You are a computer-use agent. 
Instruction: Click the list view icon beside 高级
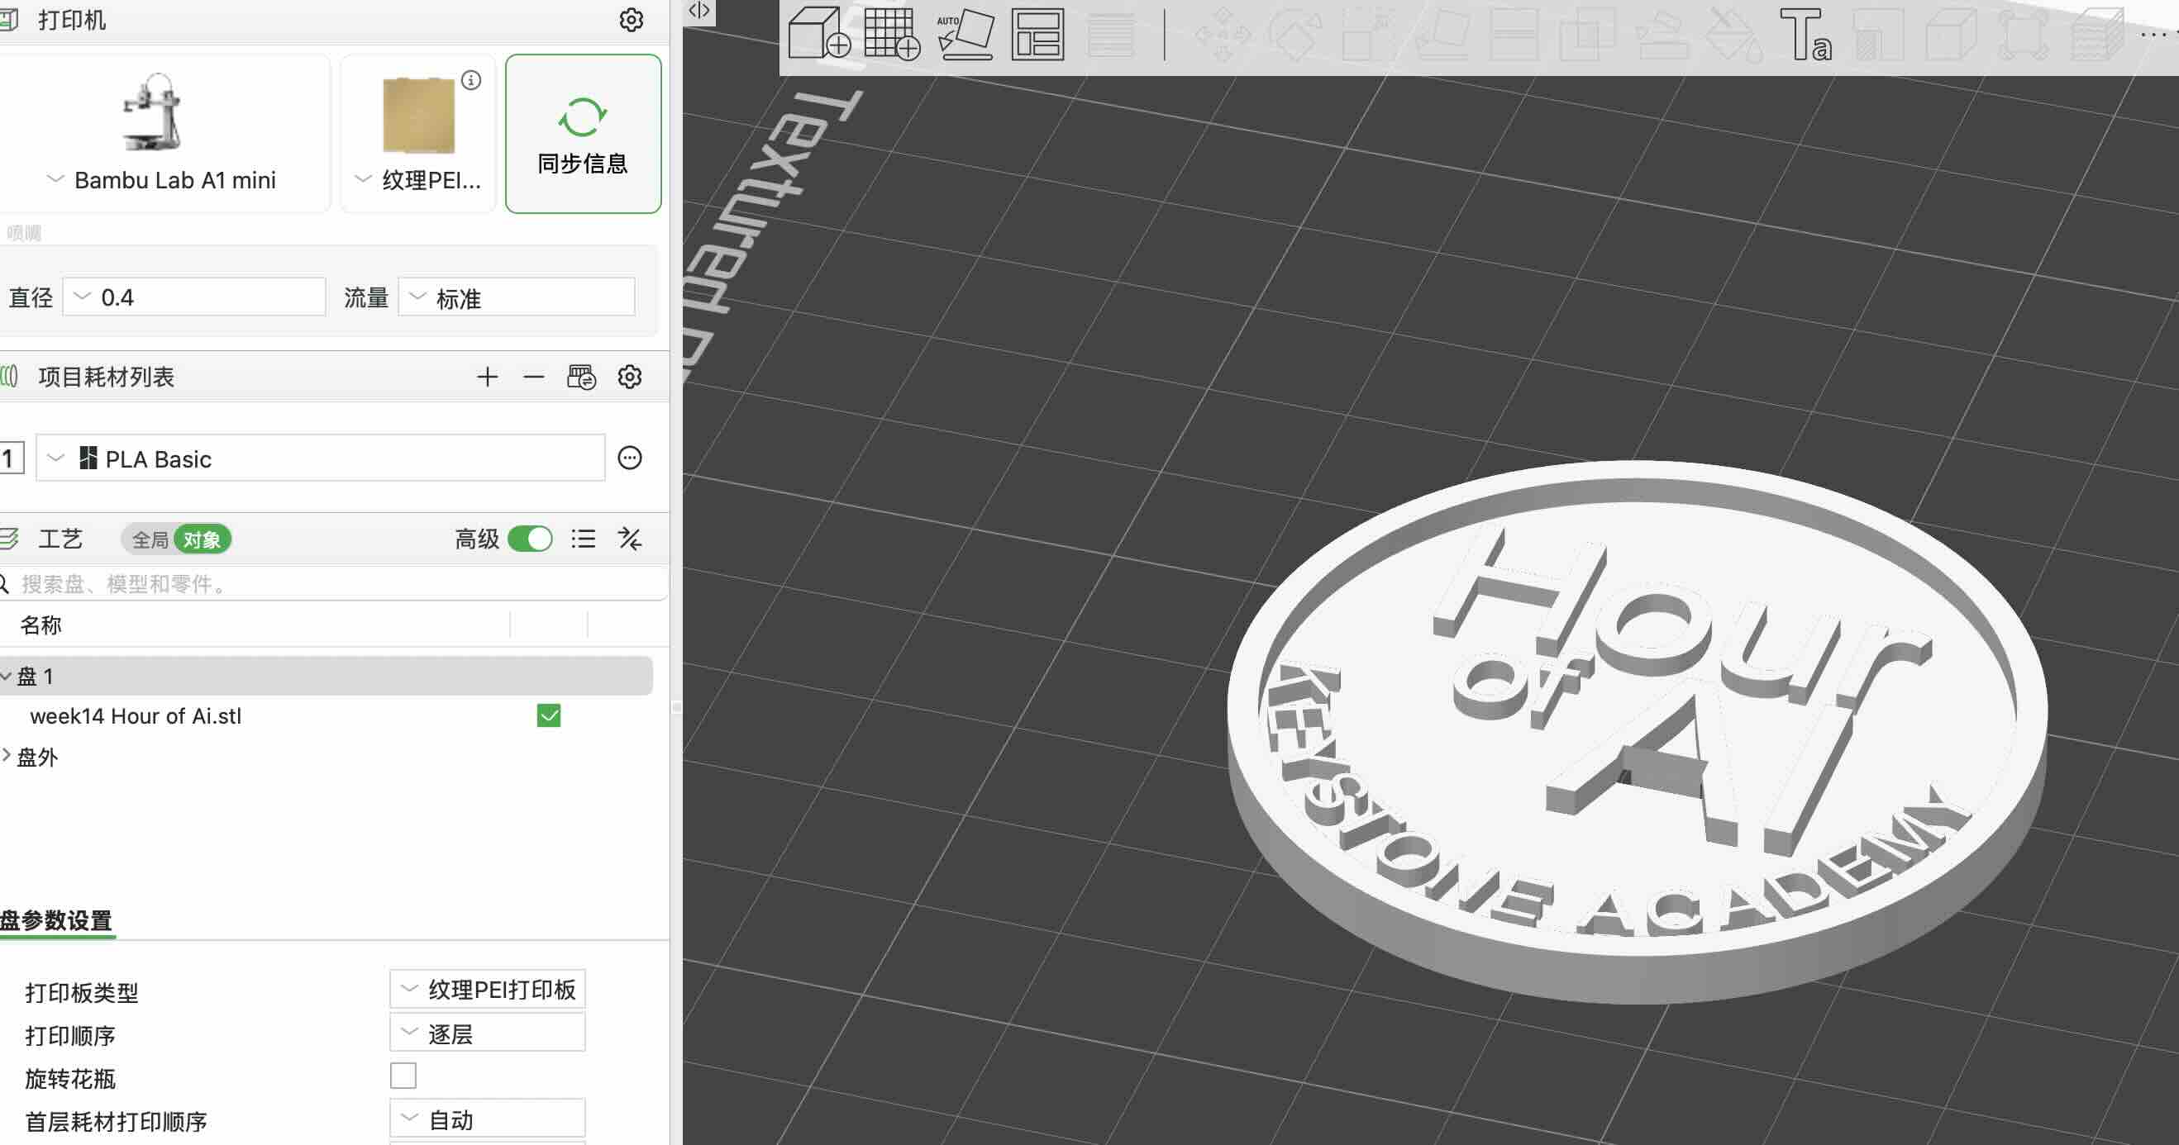click(583, 539)
